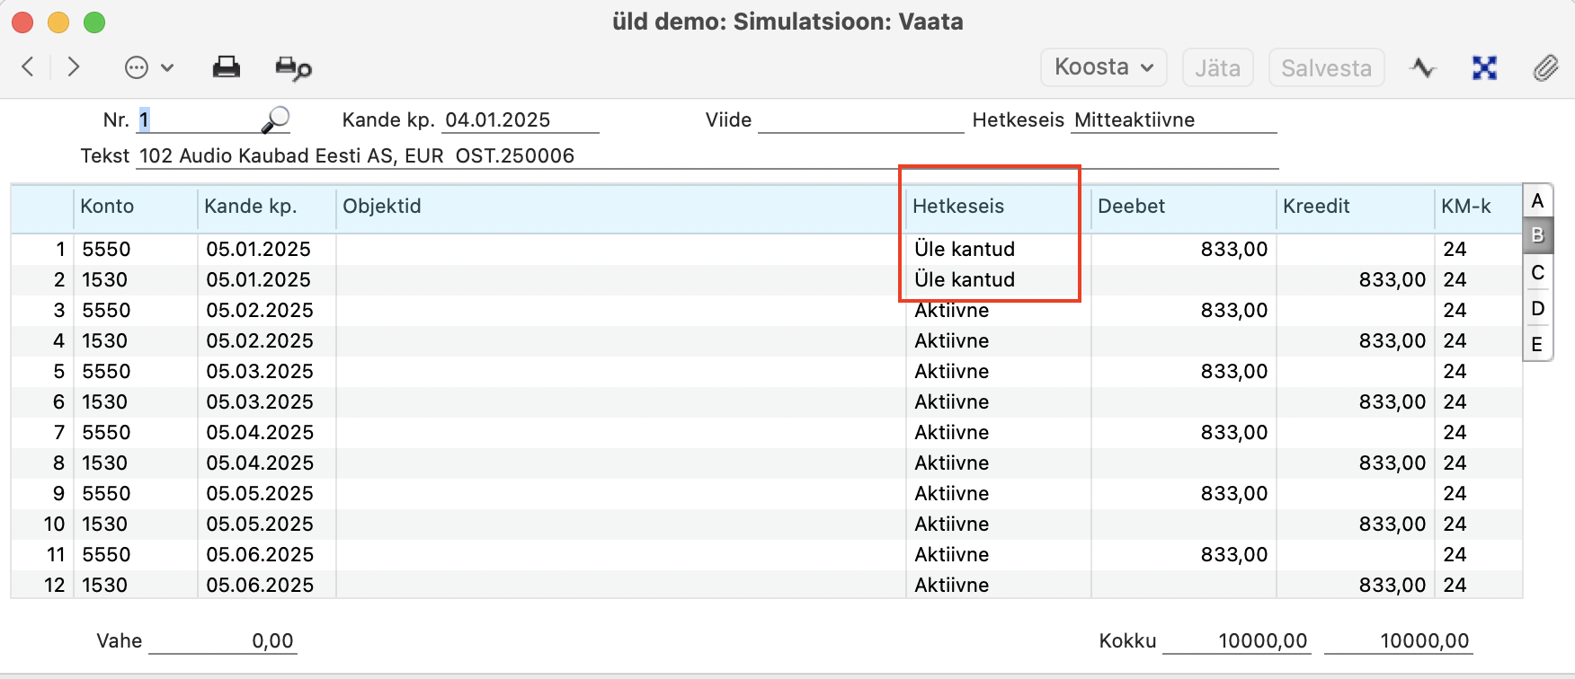The width and height of the screenshot is (1575, 679).
Task: Click the Viide input field
Action: point(860,120)
